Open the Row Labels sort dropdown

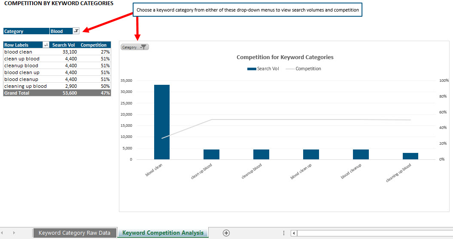click(x=46, y=45)
